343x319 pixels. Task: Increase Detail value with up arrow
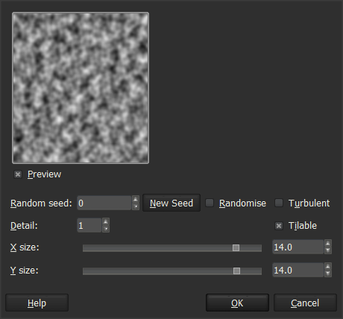pyautogui.click(x=106, y=221)
